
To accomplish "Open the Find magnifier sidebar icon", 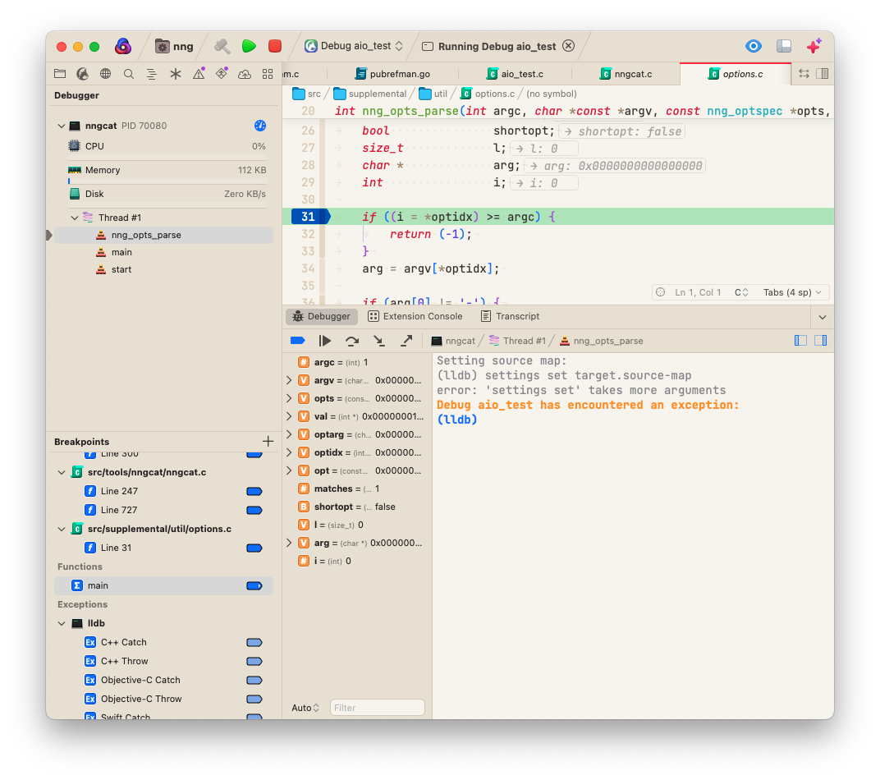I will coord(129,74).
